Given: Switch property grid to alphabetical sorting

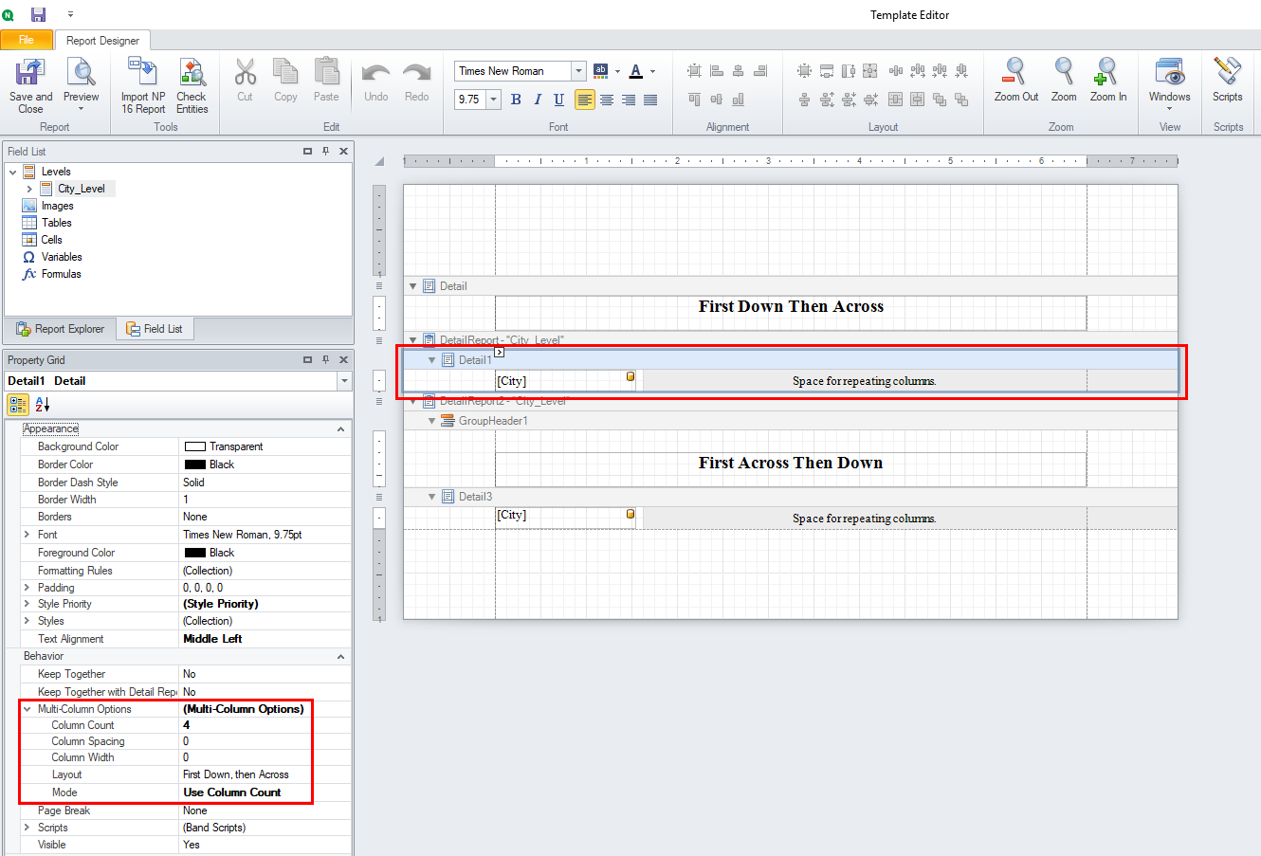Looking at the screenshot, I should [42, 405].
